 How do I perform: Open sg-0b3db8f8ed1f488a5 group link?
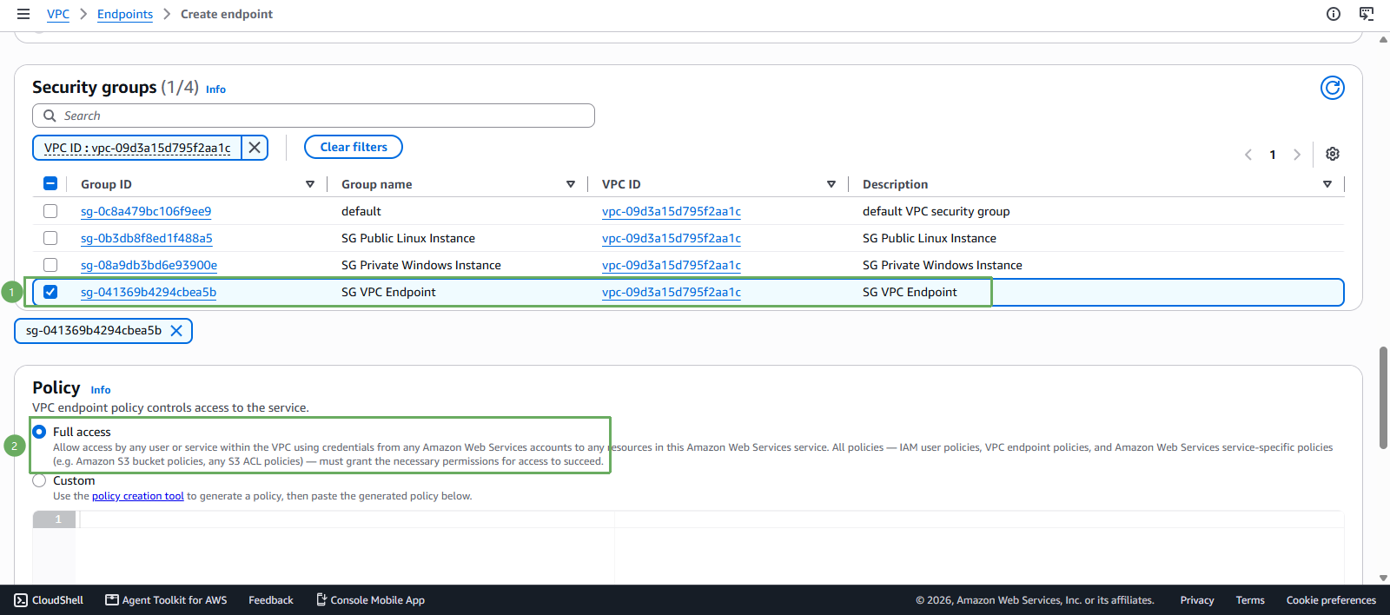(x=147, y=238)
